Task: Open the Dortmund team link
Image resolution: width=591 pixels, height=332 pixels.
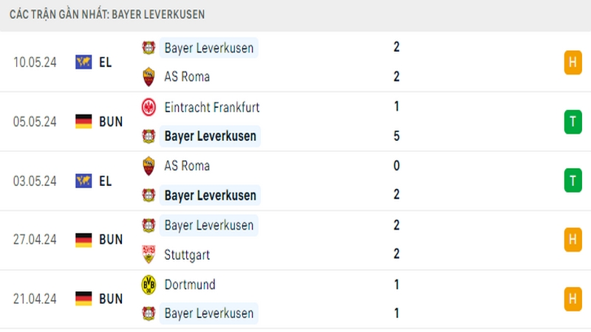Action: click(190, 285)
